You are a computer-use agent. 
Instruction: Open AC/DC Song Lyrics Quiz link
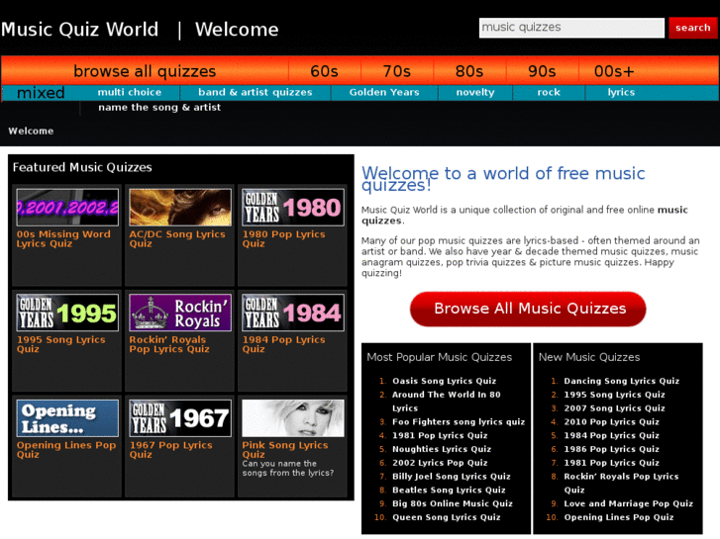tap(177, 238)
